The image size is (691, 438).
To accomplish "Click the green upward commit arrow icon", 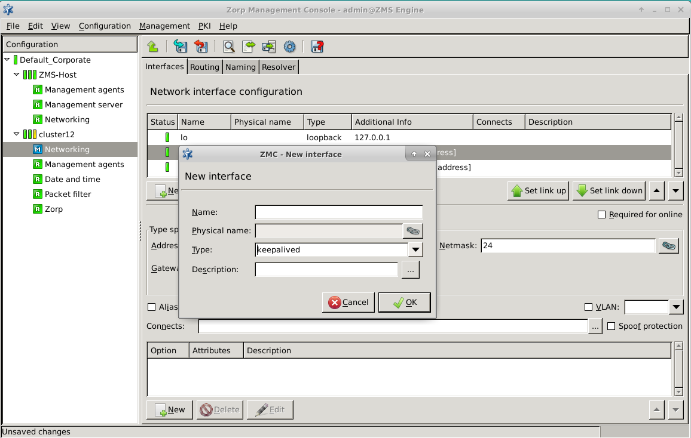I will 152,47.
